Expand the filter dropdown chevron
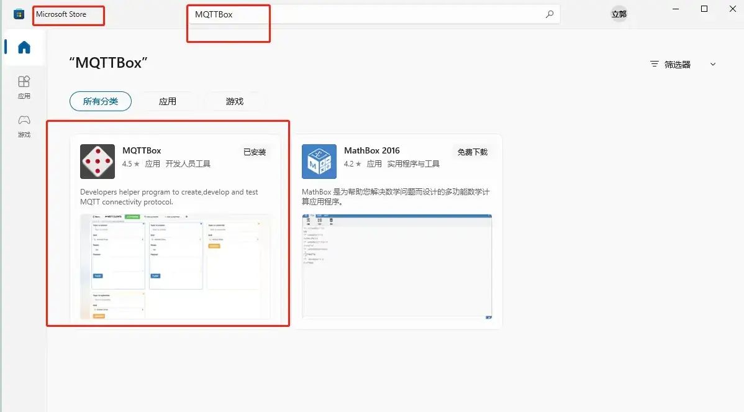744x412 pixels. 712,63
